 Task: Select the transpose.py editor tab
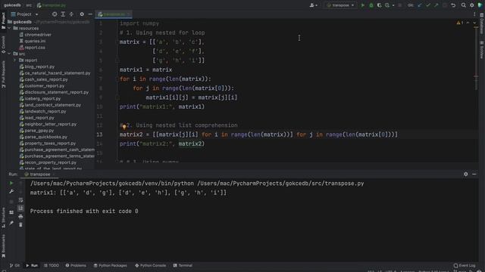tap(114, 14)
